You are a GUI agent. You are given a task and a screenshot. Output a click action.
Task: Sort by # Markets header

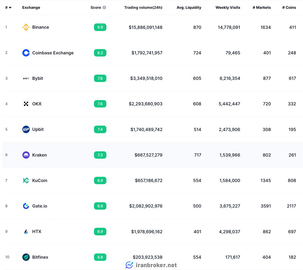pos(262,7)
